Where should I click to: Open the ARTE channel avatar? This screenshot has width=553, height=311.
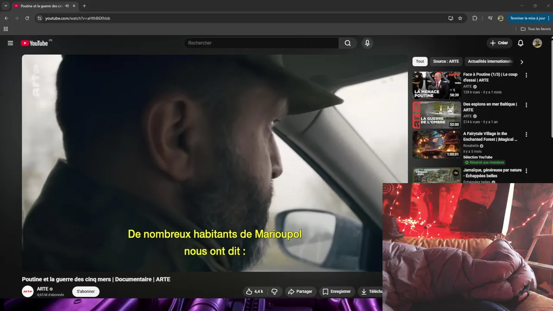[28, 292]
